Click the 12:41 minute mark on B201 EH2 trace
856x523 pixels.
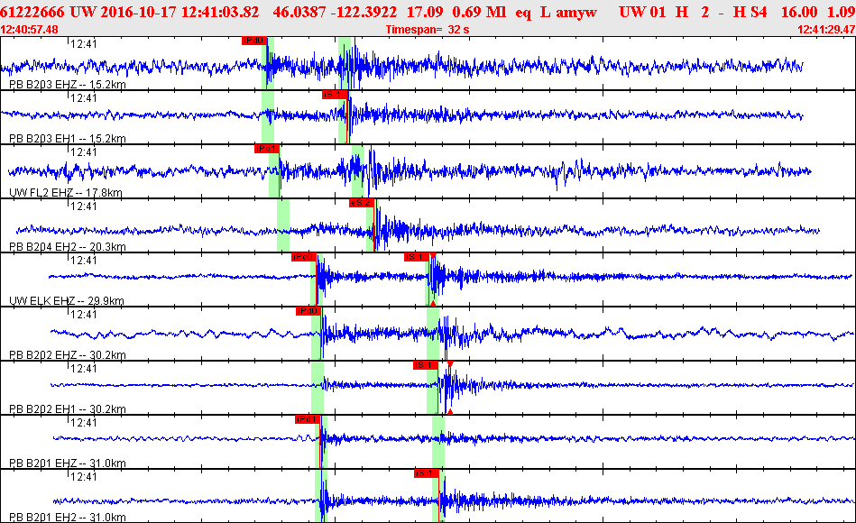[84, 477]
